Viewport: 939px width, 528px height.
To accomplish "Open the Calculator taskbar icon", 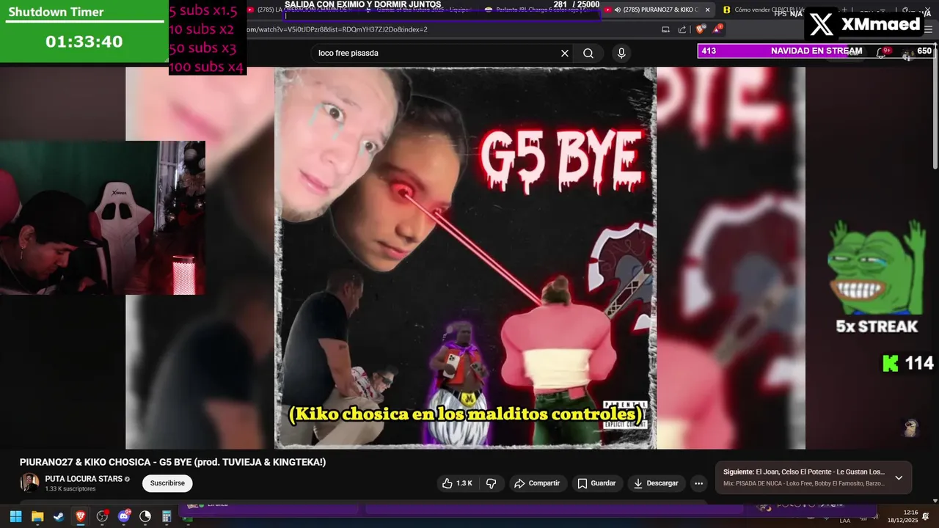I will [167, 517].
